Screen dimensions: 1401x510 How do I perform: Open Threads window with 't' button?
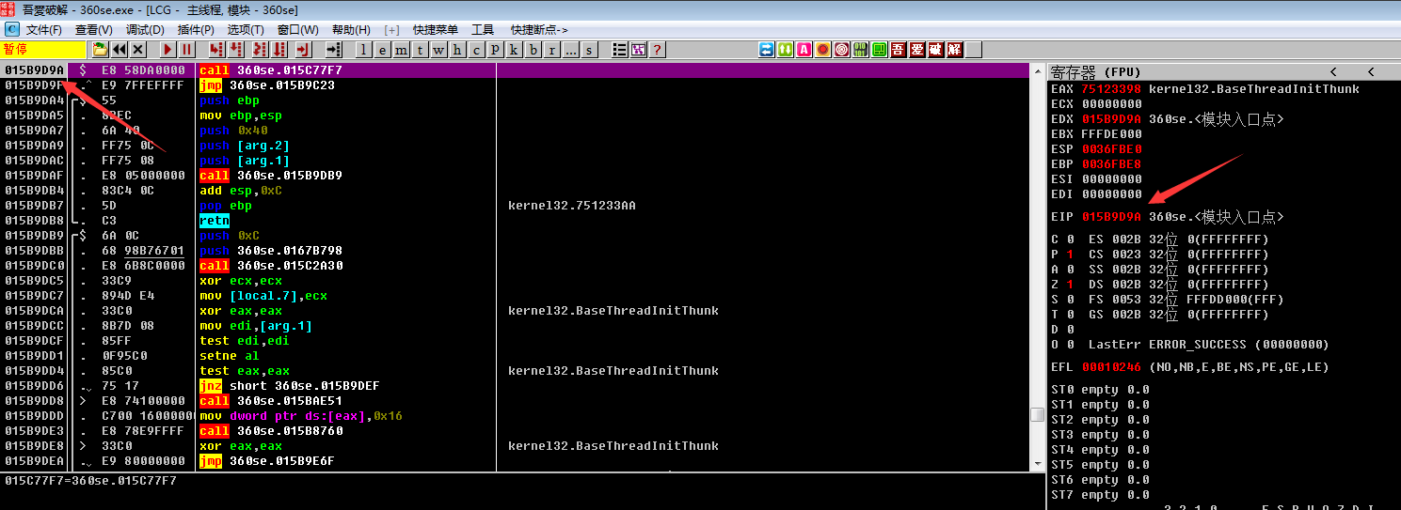(421, 50)
